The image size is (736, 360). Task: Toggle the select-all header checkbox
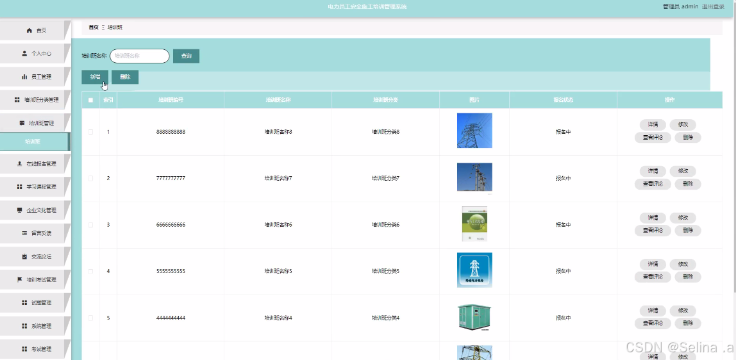coord(90,100)
